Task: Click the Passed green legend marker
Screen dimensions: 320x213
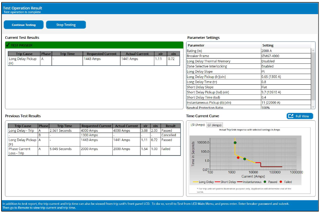Action: coord(265,182)
